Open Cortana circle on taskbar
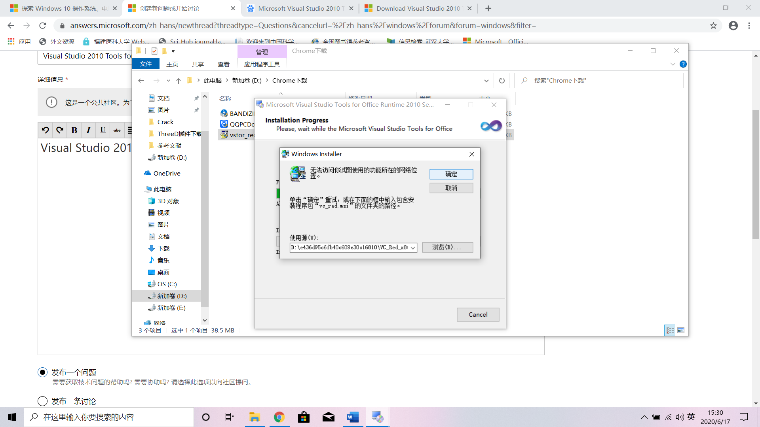The image size is (760, 427). pyautogui.click(x=206, y=417)
